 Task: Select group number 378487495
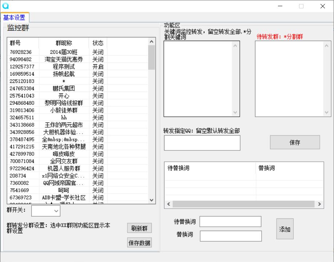pyautogui.click(x=22, y=139)
